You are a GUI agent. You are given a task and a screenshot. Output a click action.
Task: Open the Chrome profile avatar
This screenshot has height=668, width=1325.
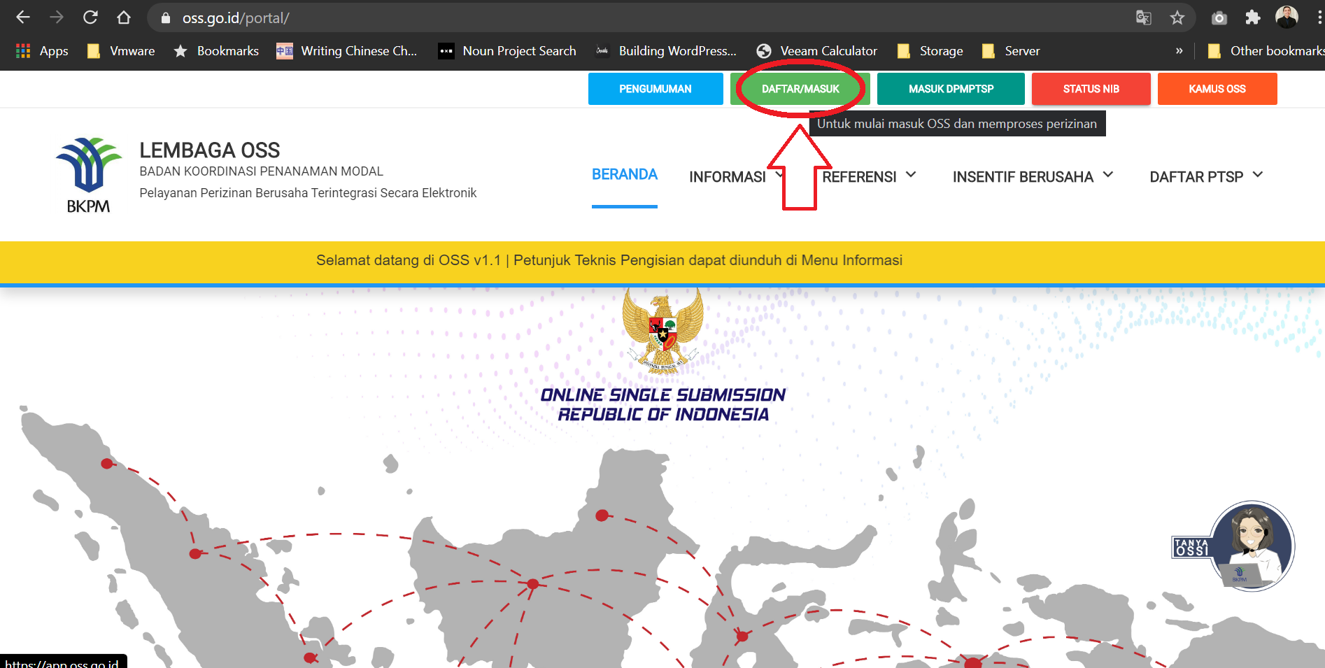(x=1287, y=17)
